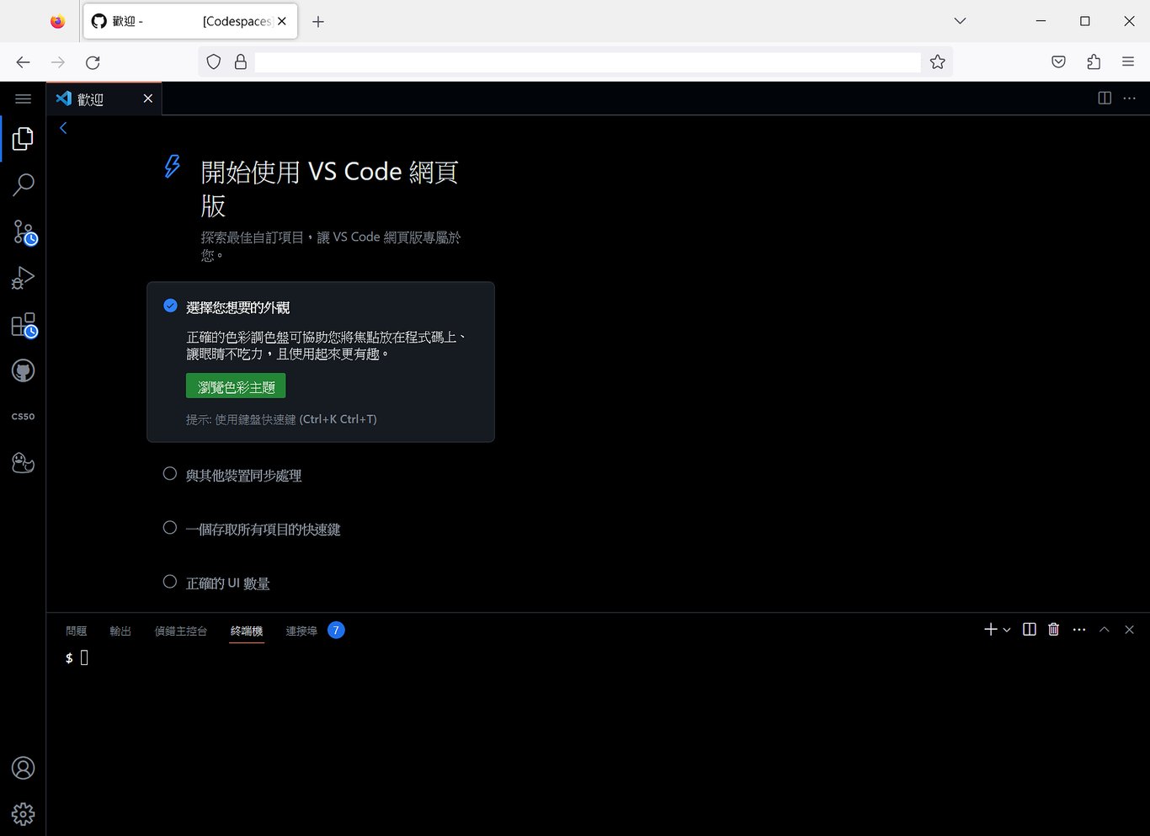Switch to the 輸出 panel tab

pyautogui.click(x=120, y=631)
